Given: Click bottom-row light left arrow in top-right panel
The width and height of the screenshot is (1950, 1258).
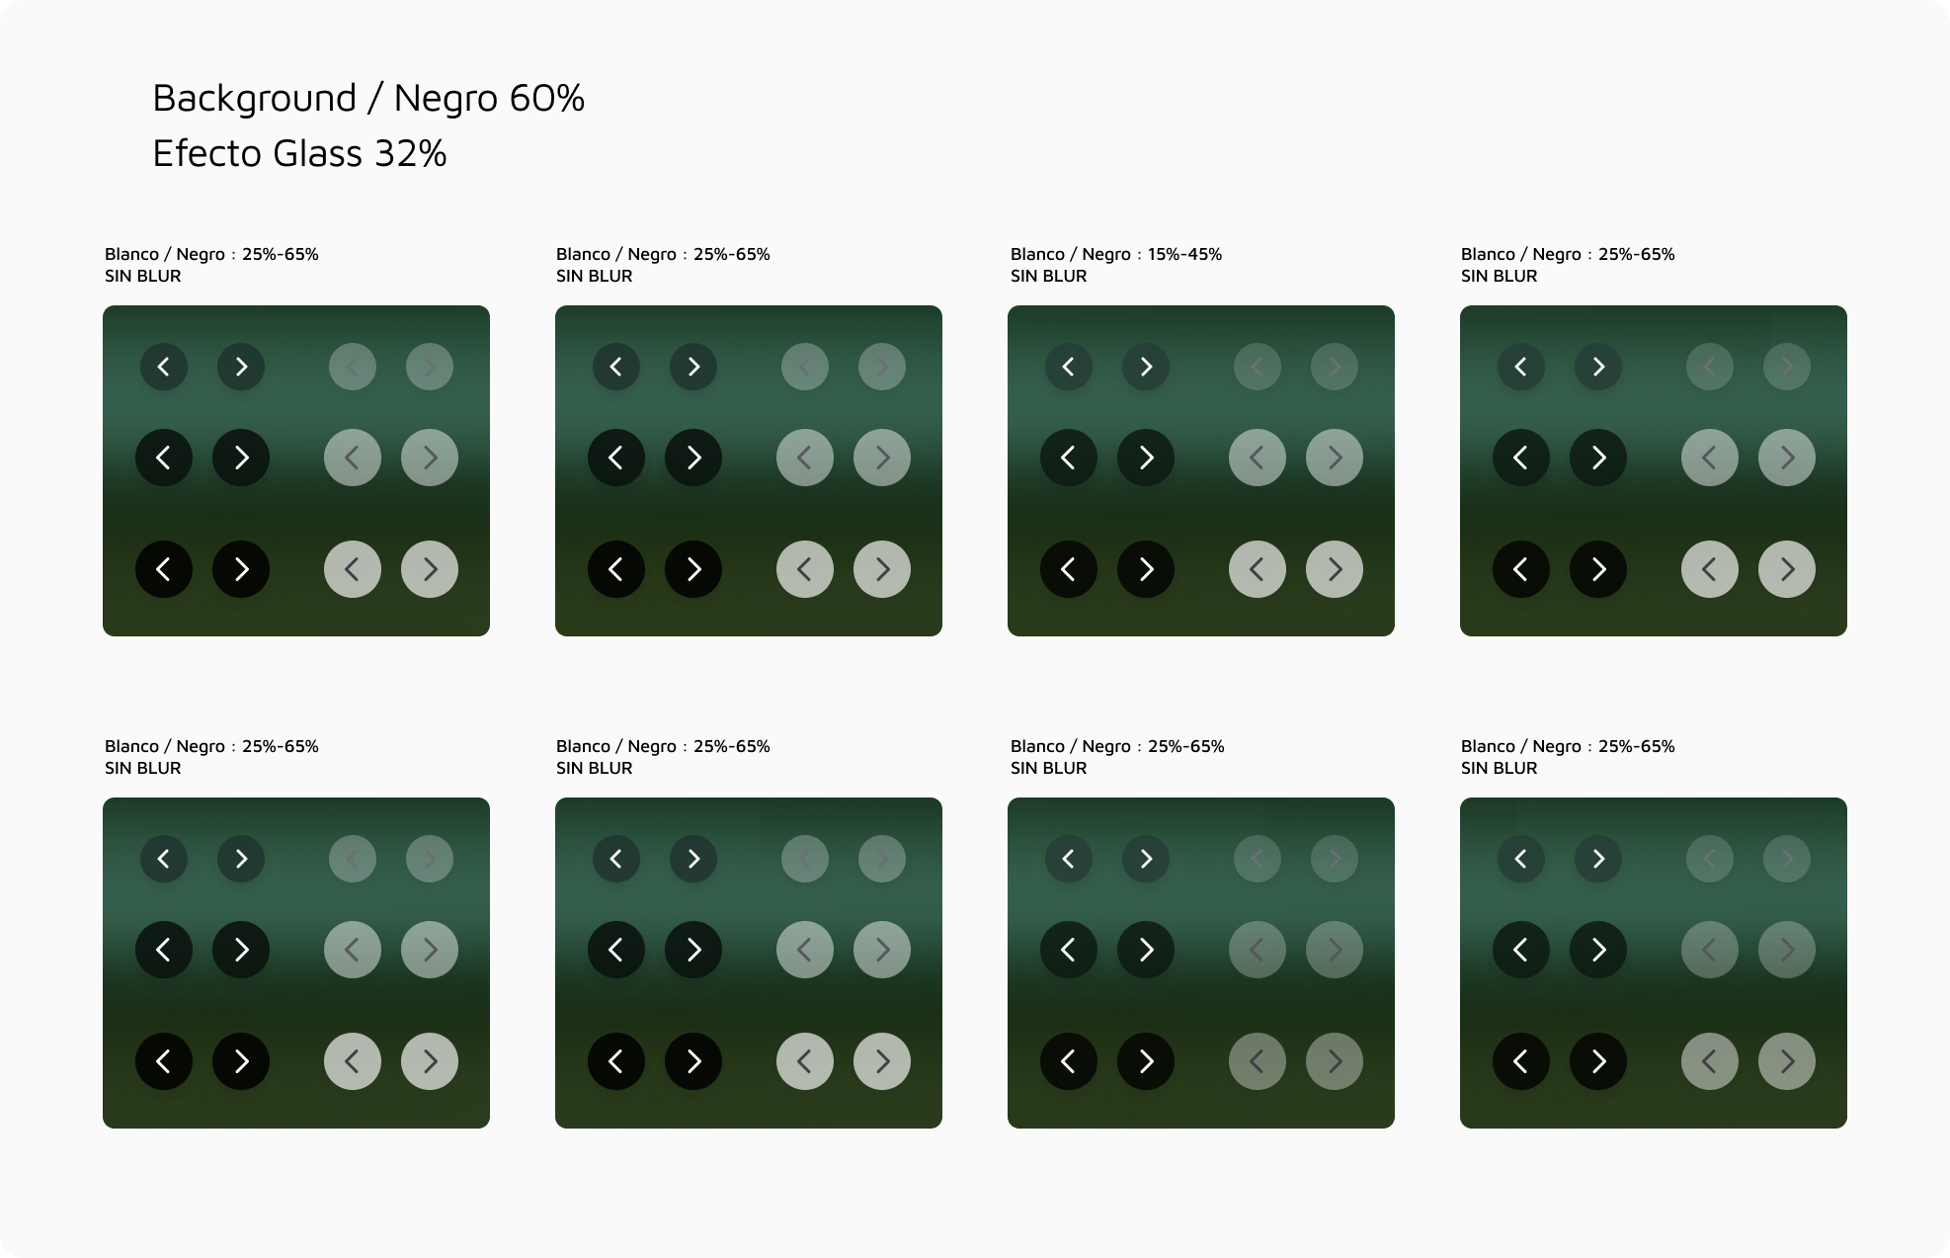Looking at the screenshot, I should tap(1710, 569).
